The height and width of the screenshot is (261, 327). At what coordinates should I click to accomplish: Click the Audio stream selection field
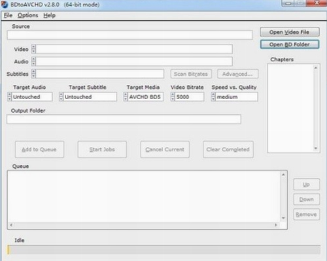[134, 61]
